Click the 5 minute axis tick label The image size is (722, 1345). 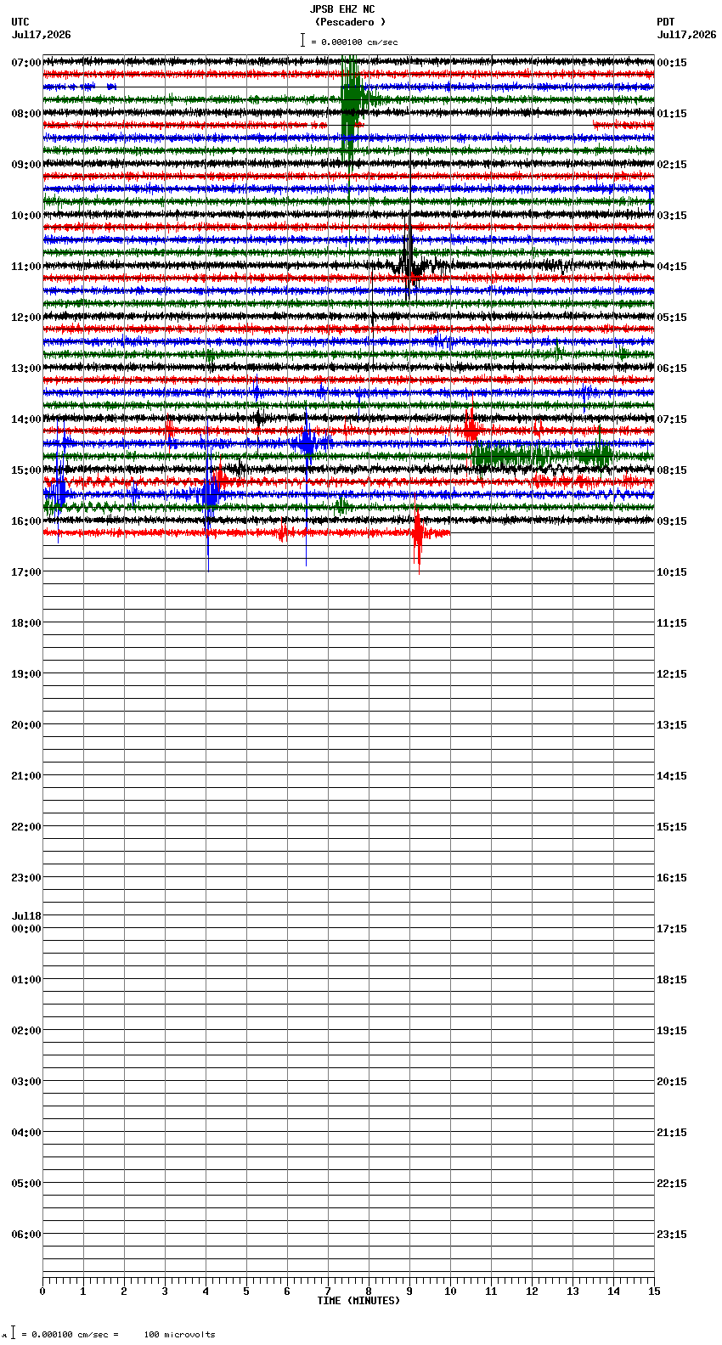[x=246, y=1292]
